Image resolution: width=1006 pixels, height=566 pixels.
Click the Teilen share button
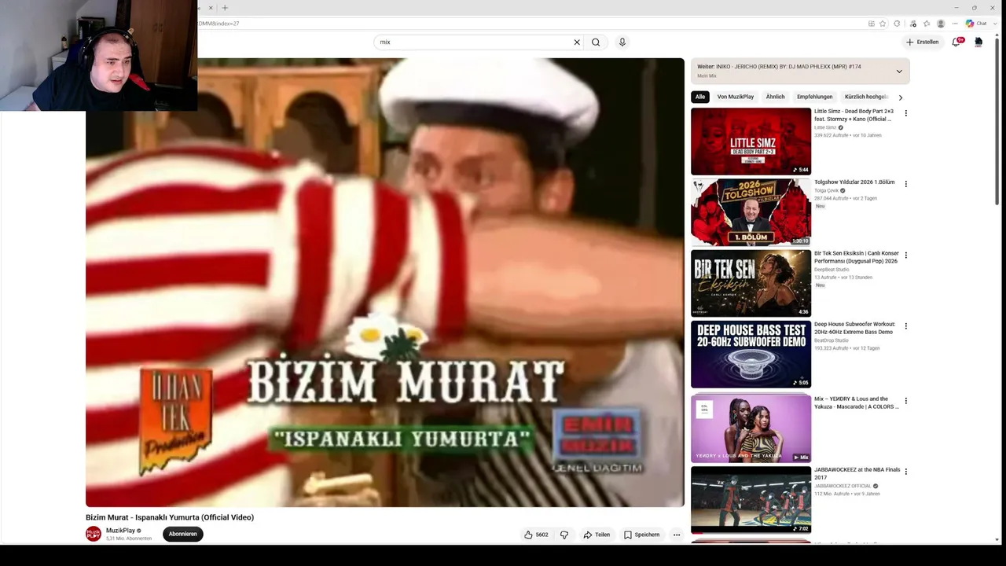(597, 535)
